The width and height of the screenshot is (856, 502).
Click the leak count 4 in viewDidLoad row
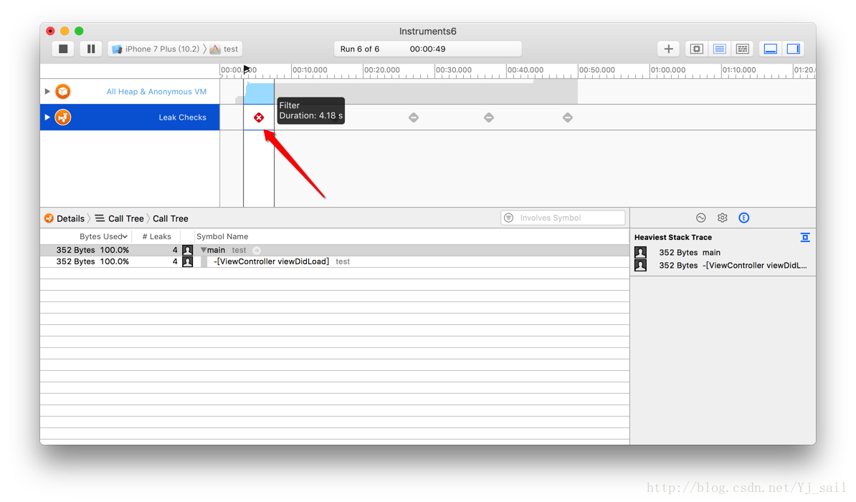pos(175,261)
